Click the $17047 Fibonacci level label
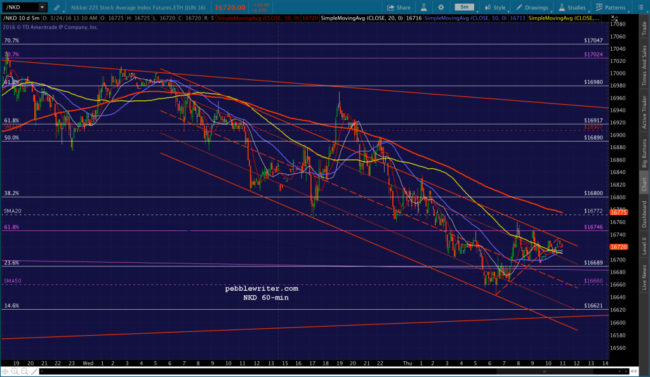Screen dimensions: 650x377 pyautogui.click(x=594, y=41)
